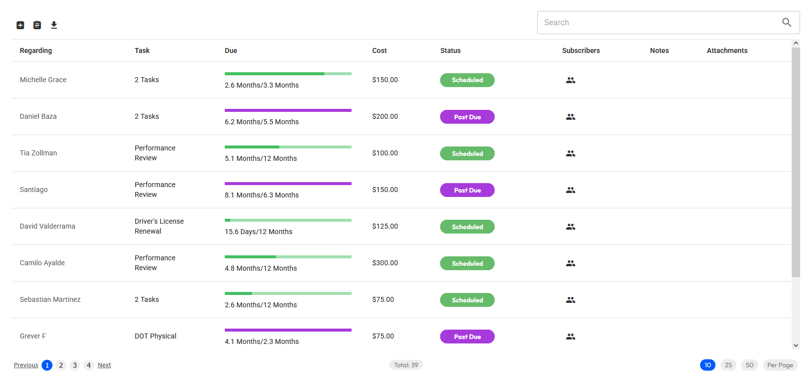Jump to page 2
Viewport: 812px width, 386px height.
click(61, 365)
